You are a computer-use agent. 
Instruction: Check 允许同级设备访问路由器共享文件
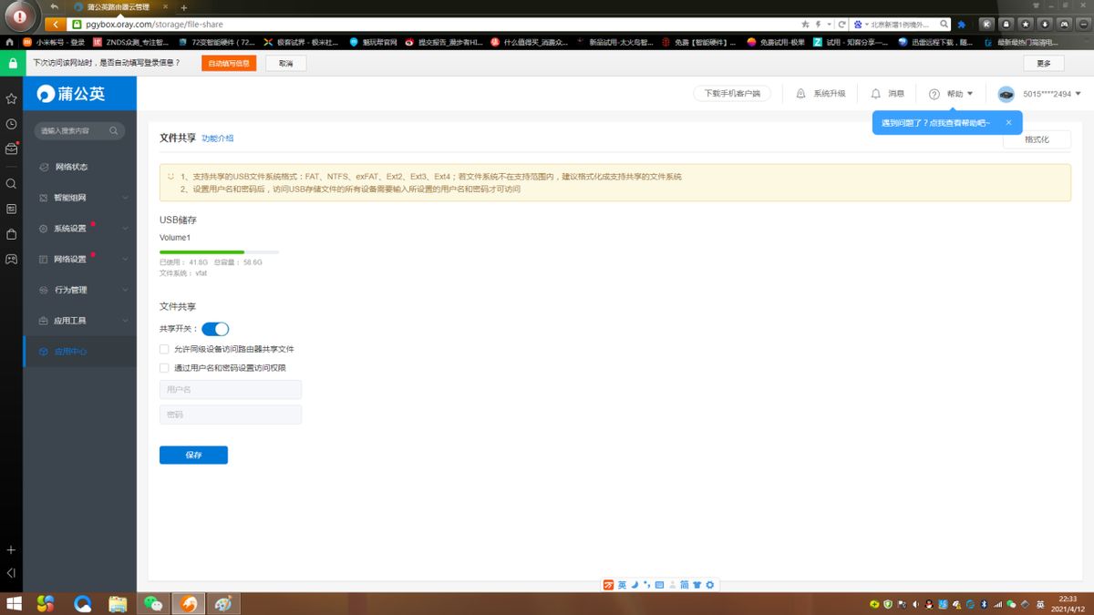(x=164, y=349)
